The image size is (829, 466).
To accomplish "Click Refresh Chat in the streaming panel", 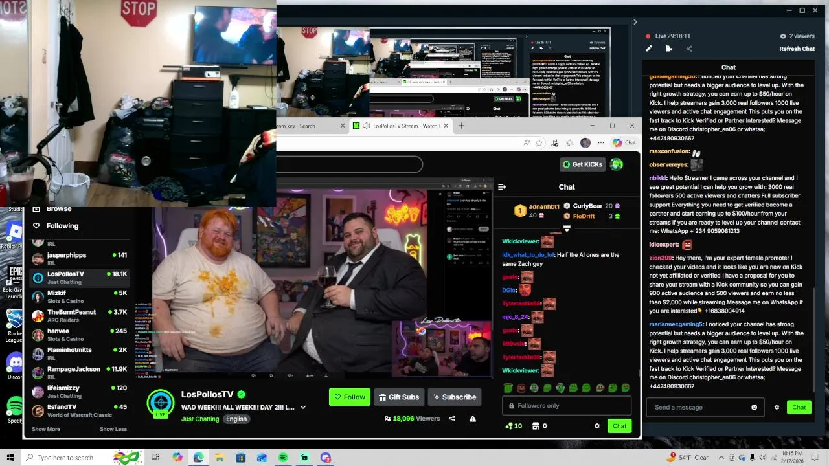I will click(797, 49).
